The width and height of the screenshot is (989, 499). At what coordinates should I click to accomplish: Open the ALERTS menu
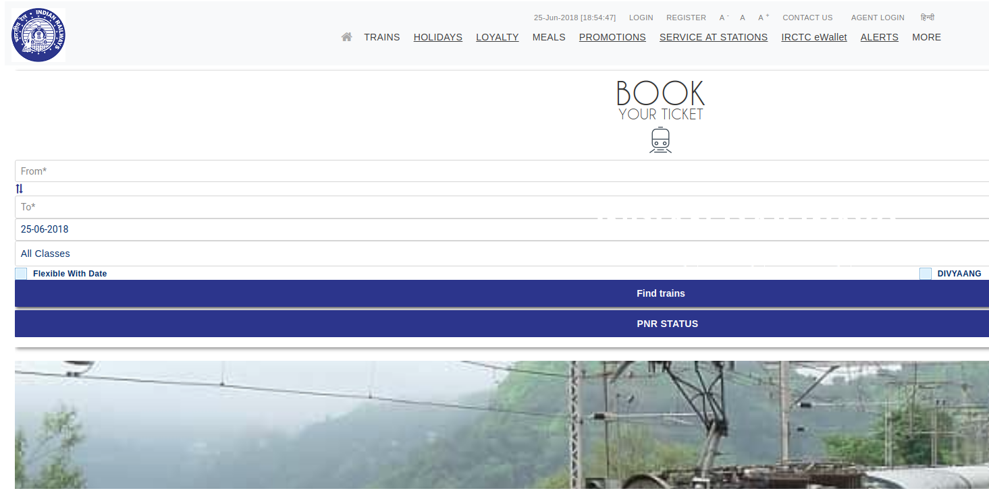click(x=880, y=37)
